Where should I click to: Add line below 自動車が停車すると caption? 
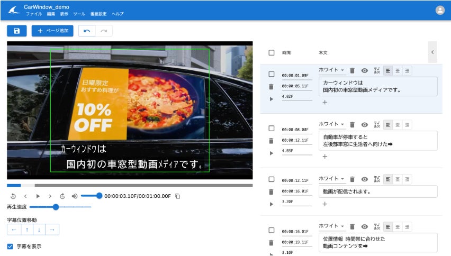[x=324, y=157]
